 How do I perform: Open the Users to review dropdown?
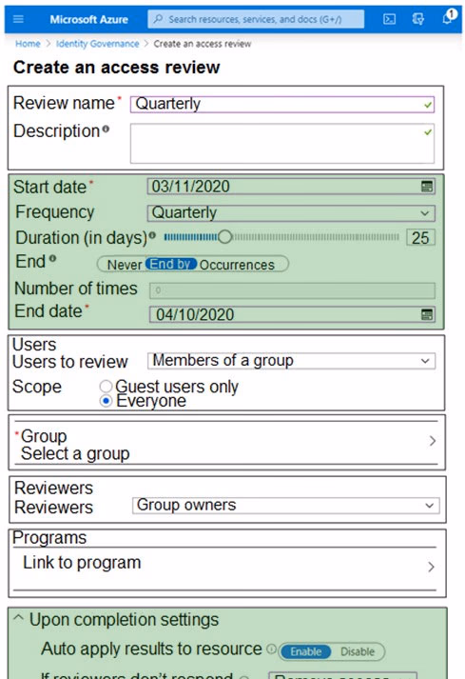click(x=291, y=361)
